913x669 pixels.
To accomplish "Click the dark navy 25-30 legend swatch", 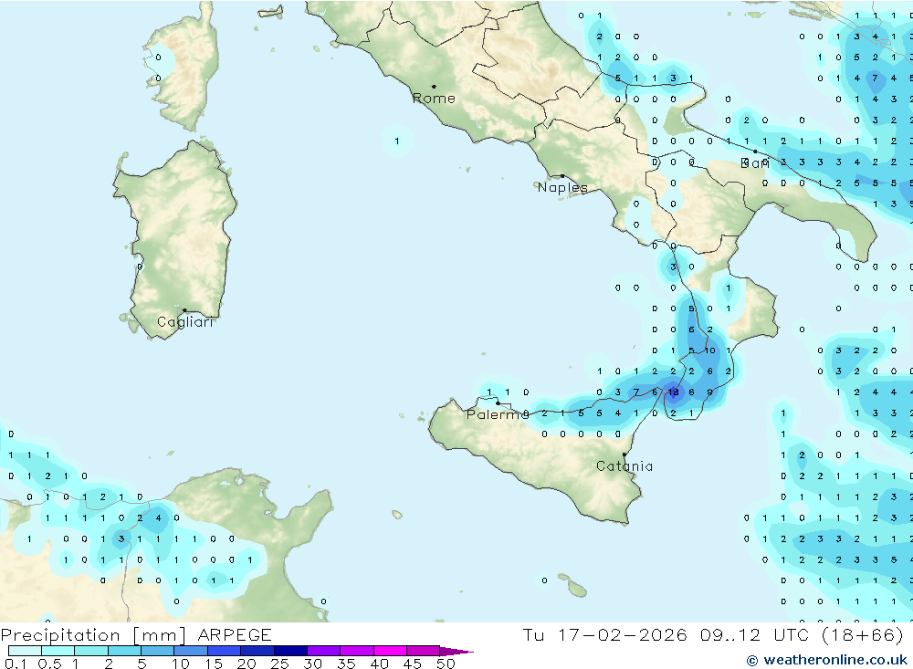I will 290,651.
